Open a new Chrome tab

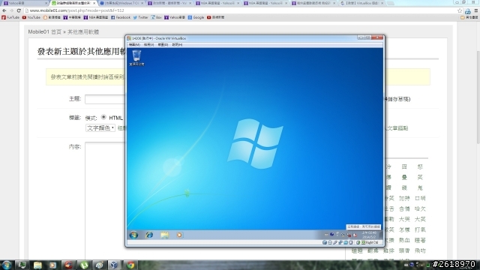pyautogui.click(x=391, y=3)
